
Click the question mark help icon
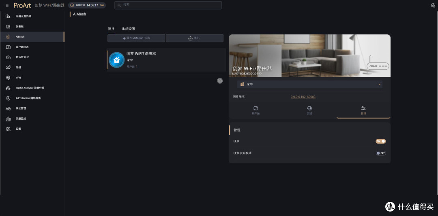pyautogui.click(x=220, y=81)
